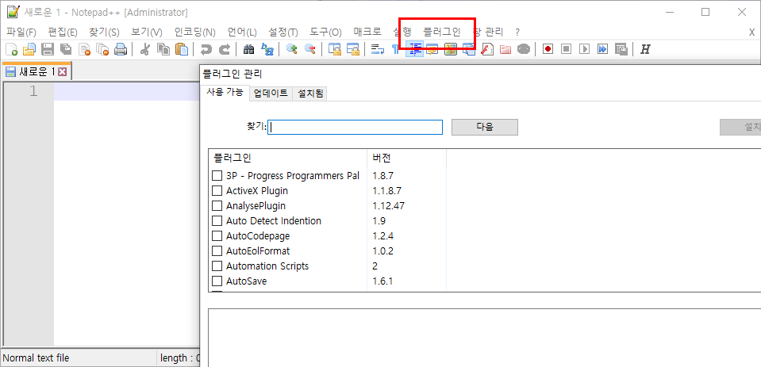761x367 pixels.
Task: Toggle synchronized horizontal scrolling icon
Action: coord(353,49)
